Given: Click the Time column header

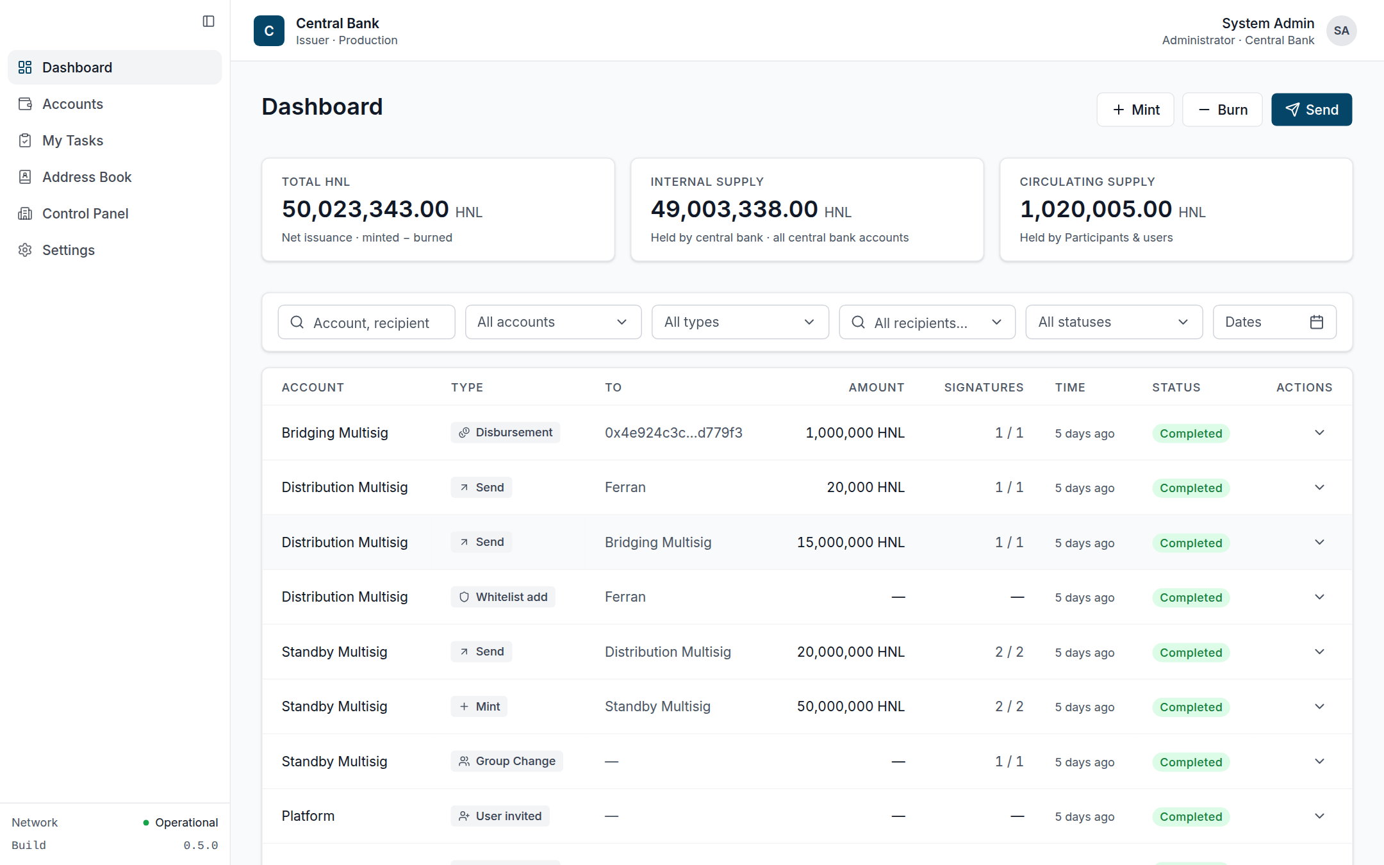Looking at the screenshot, I should tap(1071, 387).
